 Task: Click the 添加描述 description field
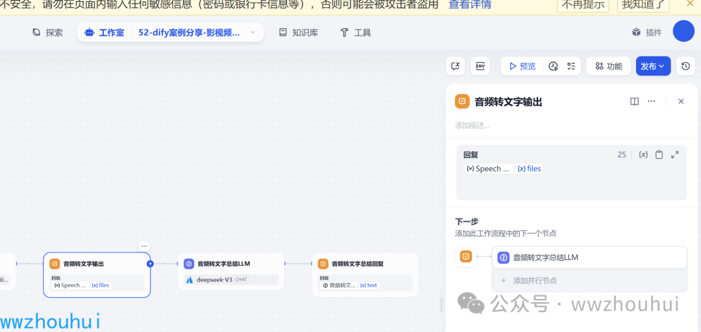pyautogui.click(x=472, y=126)
